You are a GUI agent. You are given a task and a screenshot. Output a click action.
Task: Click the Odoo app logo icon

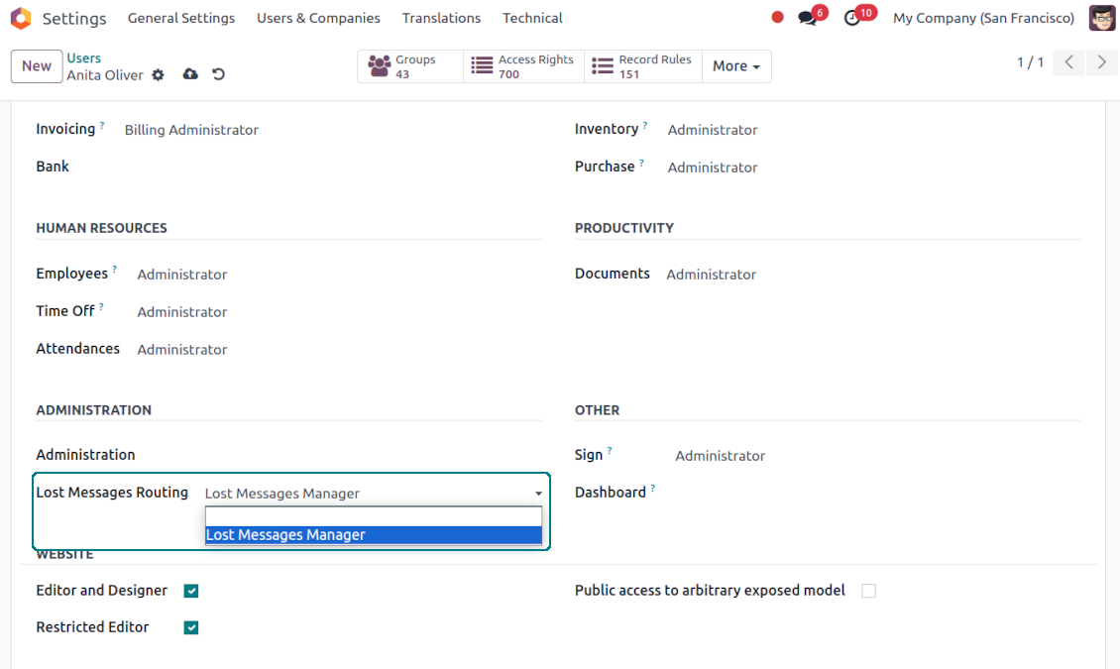pyautogui.click(x=21, y=18)
